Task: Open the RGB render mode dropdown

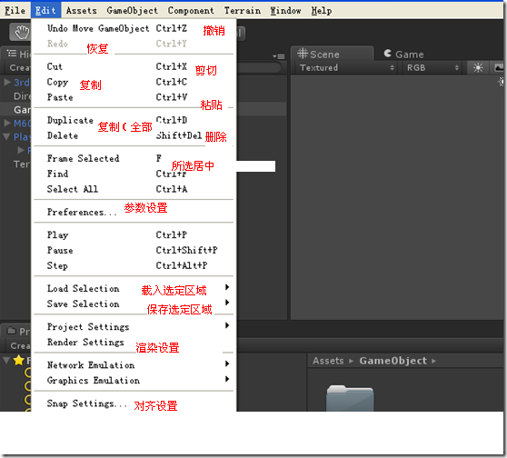Action: click(x=432, y=67)
